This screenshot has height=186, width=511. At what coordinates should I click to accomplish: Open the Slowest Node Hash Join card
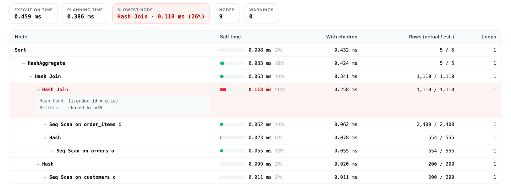[161, 13]
